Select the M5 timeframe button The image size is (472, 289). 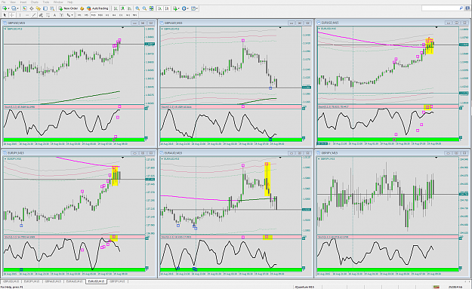tap(86, 15)
